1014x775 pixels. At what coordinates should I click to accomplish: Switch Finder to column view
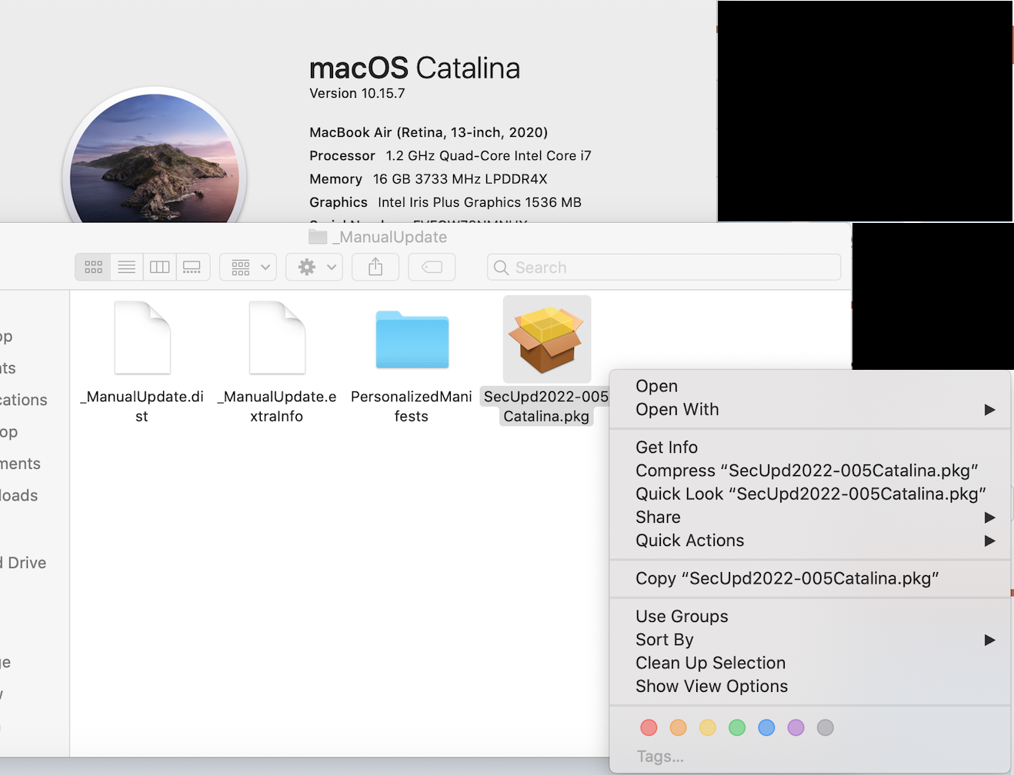coord(160,267)
